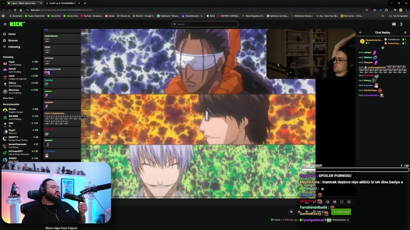Open followed channel wtcN
This screenshot has height=230, width=410.
click(20, 77)
